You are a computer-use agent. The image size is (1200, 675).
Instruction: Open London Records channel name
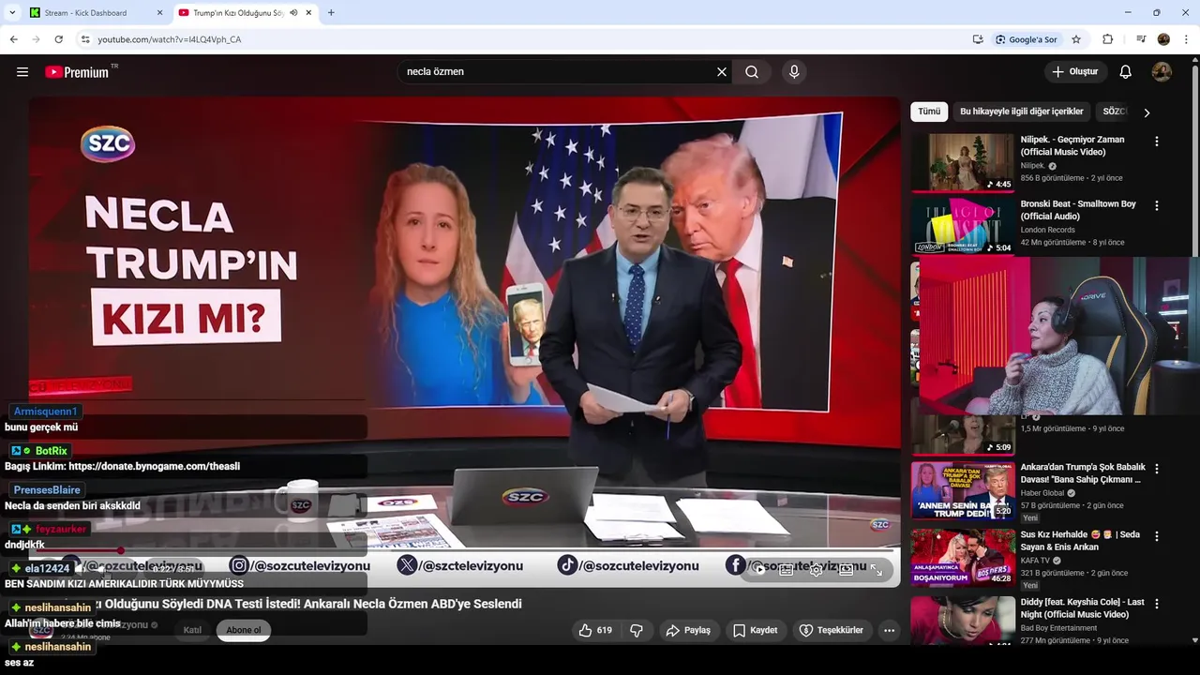[1048, 230]
